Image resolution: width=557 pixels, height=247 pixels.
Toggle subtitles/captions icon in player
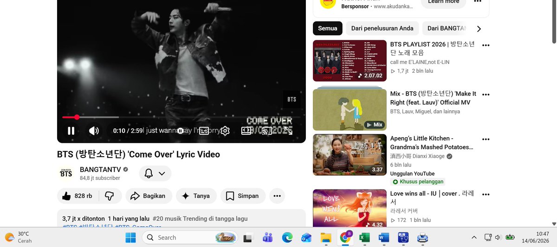pyautogui.click(x=204, y=131)
